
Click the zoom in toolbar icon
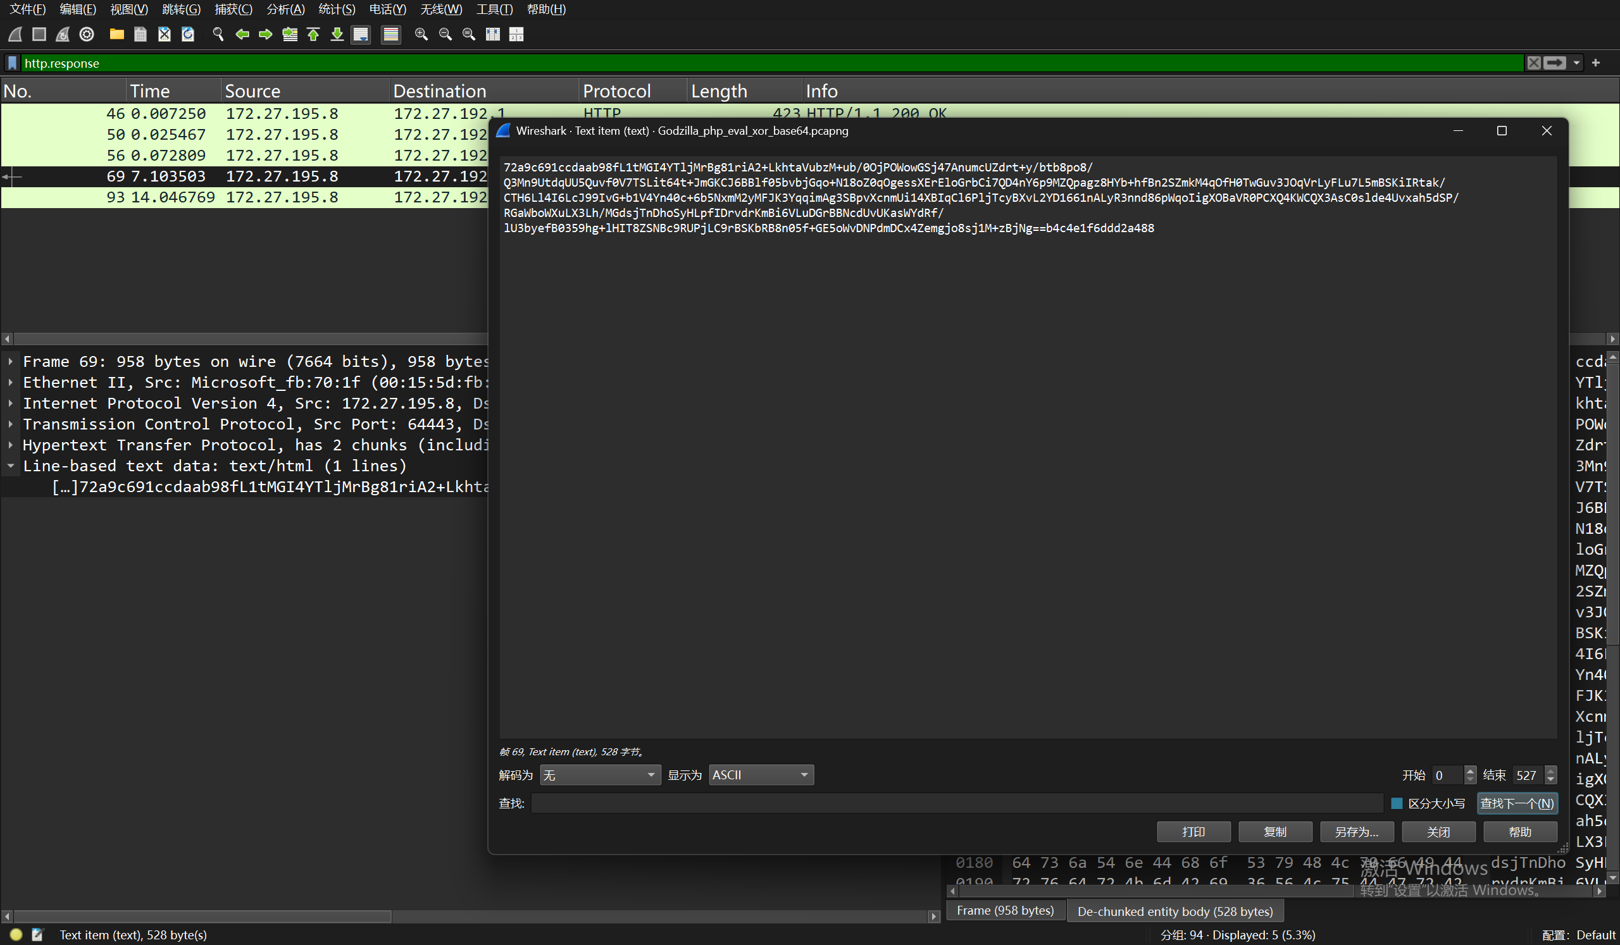click(x=421, y=34)
